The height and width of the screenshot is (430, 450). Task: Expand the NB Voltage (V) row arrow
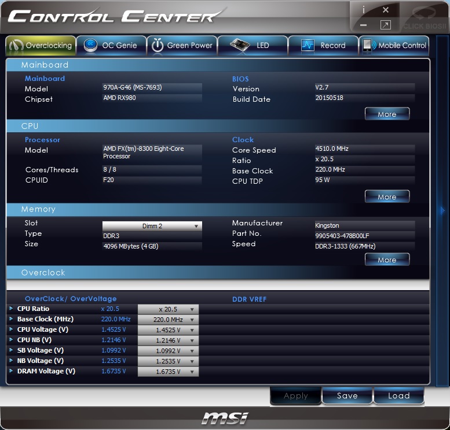(11, 360)
